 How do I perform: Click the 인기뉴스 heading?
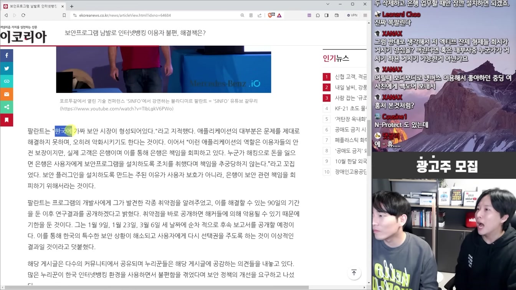click(x=336, y=58)
